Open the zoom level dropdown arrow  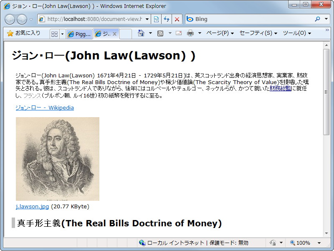(319, 243)
